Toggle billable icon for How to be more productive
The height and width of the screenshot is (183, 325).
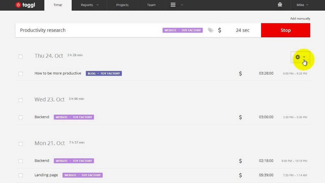(x=240, y=73)
